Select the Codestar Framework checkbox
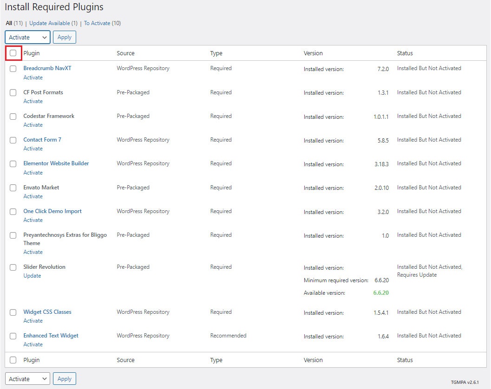 tap(13, 117)
